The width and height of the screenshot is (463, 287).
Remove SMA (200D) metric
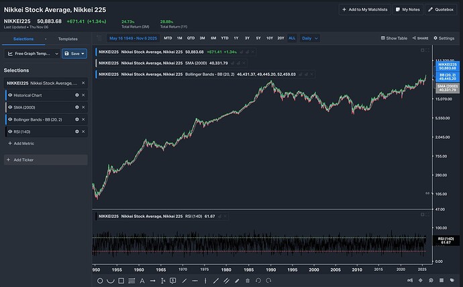coord(83,107)
